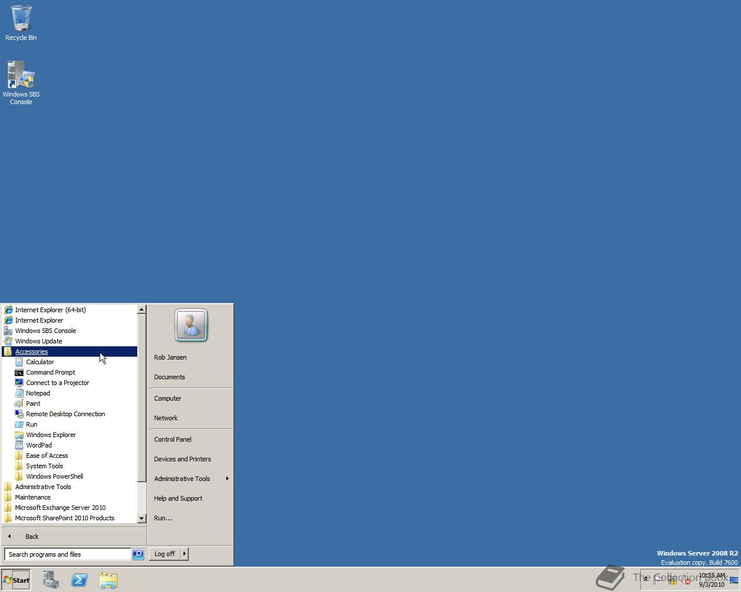Click the user account picture
The image size is (741, 592).
coord(191,325)
